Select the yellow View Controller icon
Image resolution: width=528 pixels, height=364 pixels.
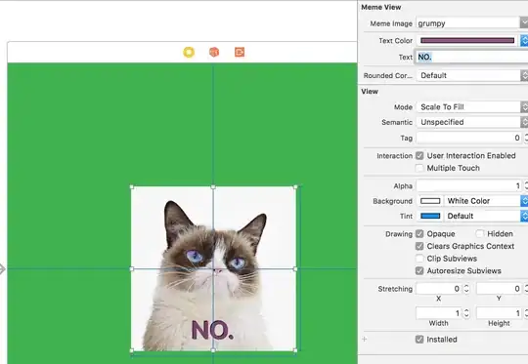189,52
